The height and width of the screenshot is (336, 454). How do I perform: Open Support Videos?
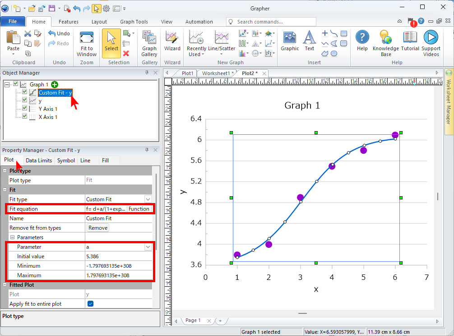point(431,44)
